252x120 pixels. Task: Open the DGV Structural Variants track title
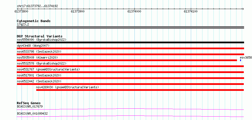[x=40, y=36]
